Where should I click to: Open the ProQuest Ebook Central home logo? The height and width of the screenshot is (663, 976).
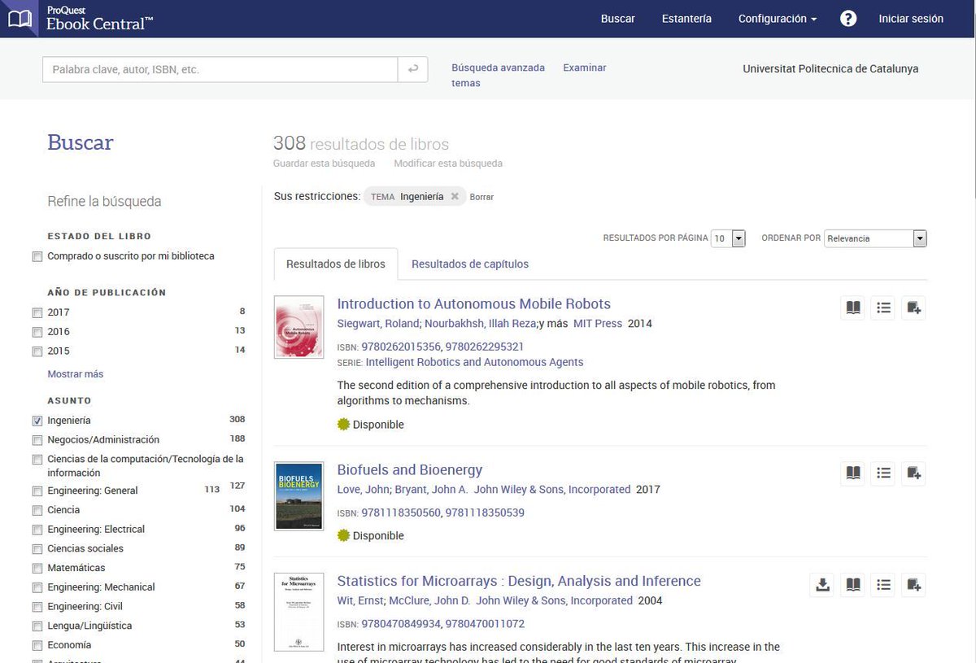pyautogui.click(x=78, y=18)
